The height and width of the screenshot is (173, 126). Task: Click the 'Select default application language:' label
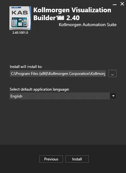(39, 89)
